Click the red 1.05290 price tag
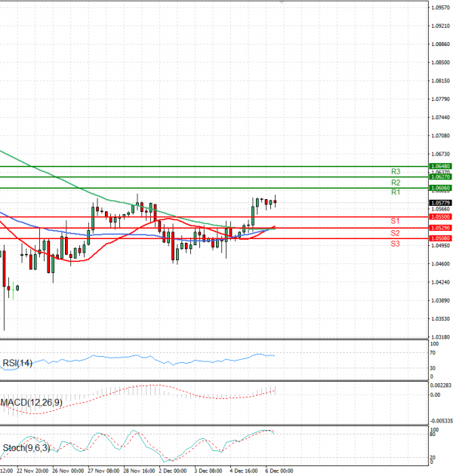 tap(440, 227)
